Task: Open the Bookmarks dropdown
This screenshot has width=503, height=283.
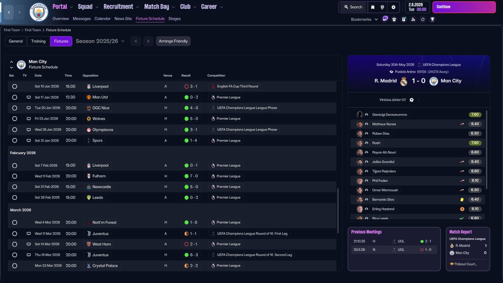Action: pyautogui.click(x=364, y=19)
